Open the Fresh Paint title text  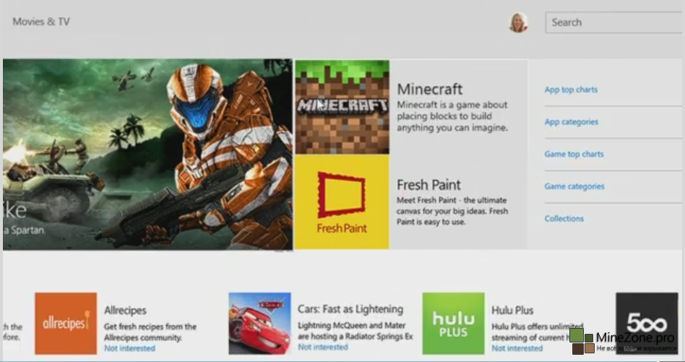pos(428,185)
